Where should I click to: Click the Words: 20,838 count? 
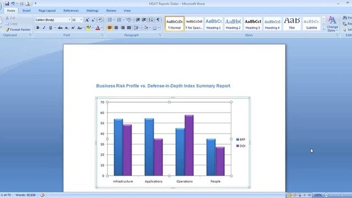point(25,195)
